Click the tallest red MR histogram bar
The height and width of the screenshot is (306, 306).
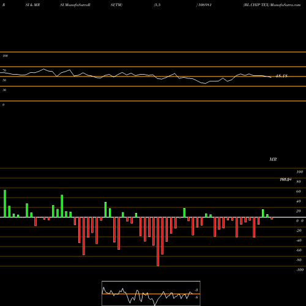158,242
